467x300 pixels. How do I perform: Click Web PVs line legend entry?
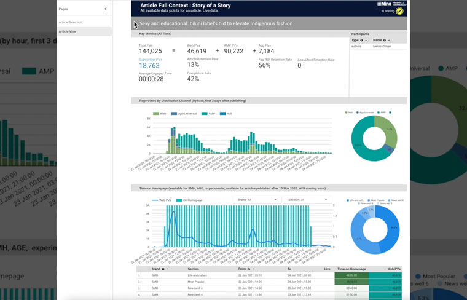162,200
